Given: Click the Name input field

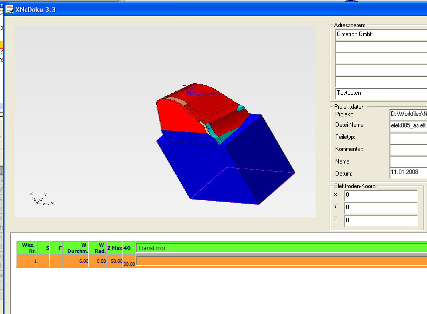Looking at the screenshot, I should pos(408,162).
